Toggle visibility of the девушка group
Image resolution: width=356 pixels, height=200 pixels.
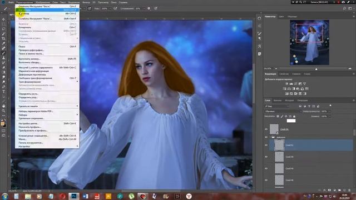266,137
